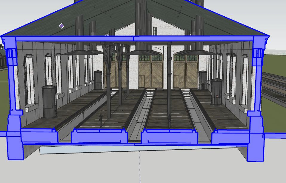This screenshot has height=183, width=286.
Task: Click the blue horizontal top beam of the section cut
Action: pyautogui.click(x=134, y=39)
